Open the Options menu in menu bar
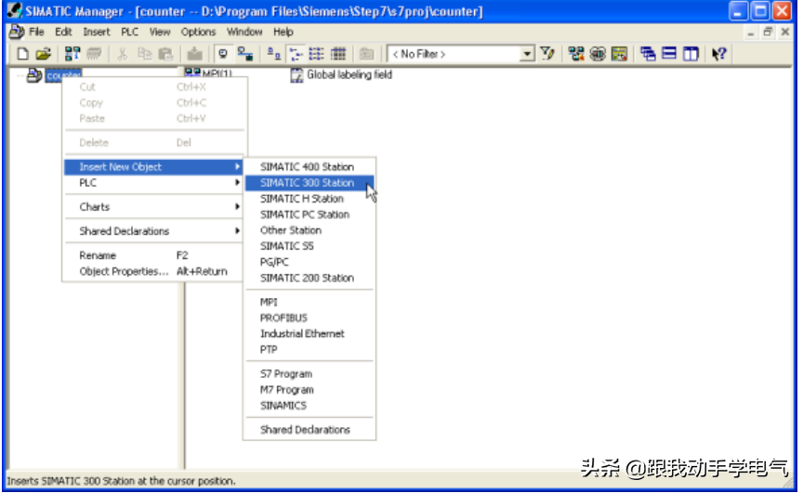 click(x=198, y=32)
